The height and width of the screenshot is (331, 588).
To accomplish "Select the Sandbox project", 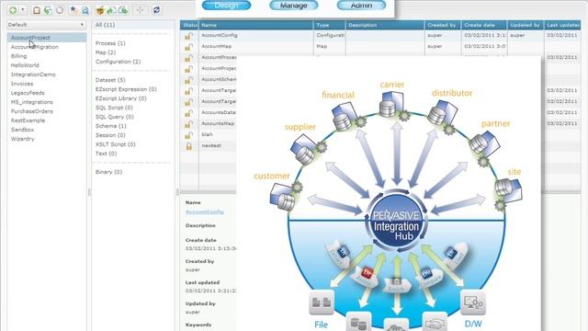I will tap(22, 130).
